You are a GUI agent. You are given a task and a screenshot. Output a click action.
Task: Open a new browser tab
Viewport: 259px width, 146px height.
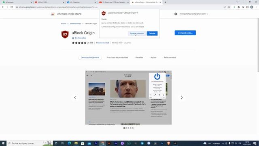click(x=165, y=2)
